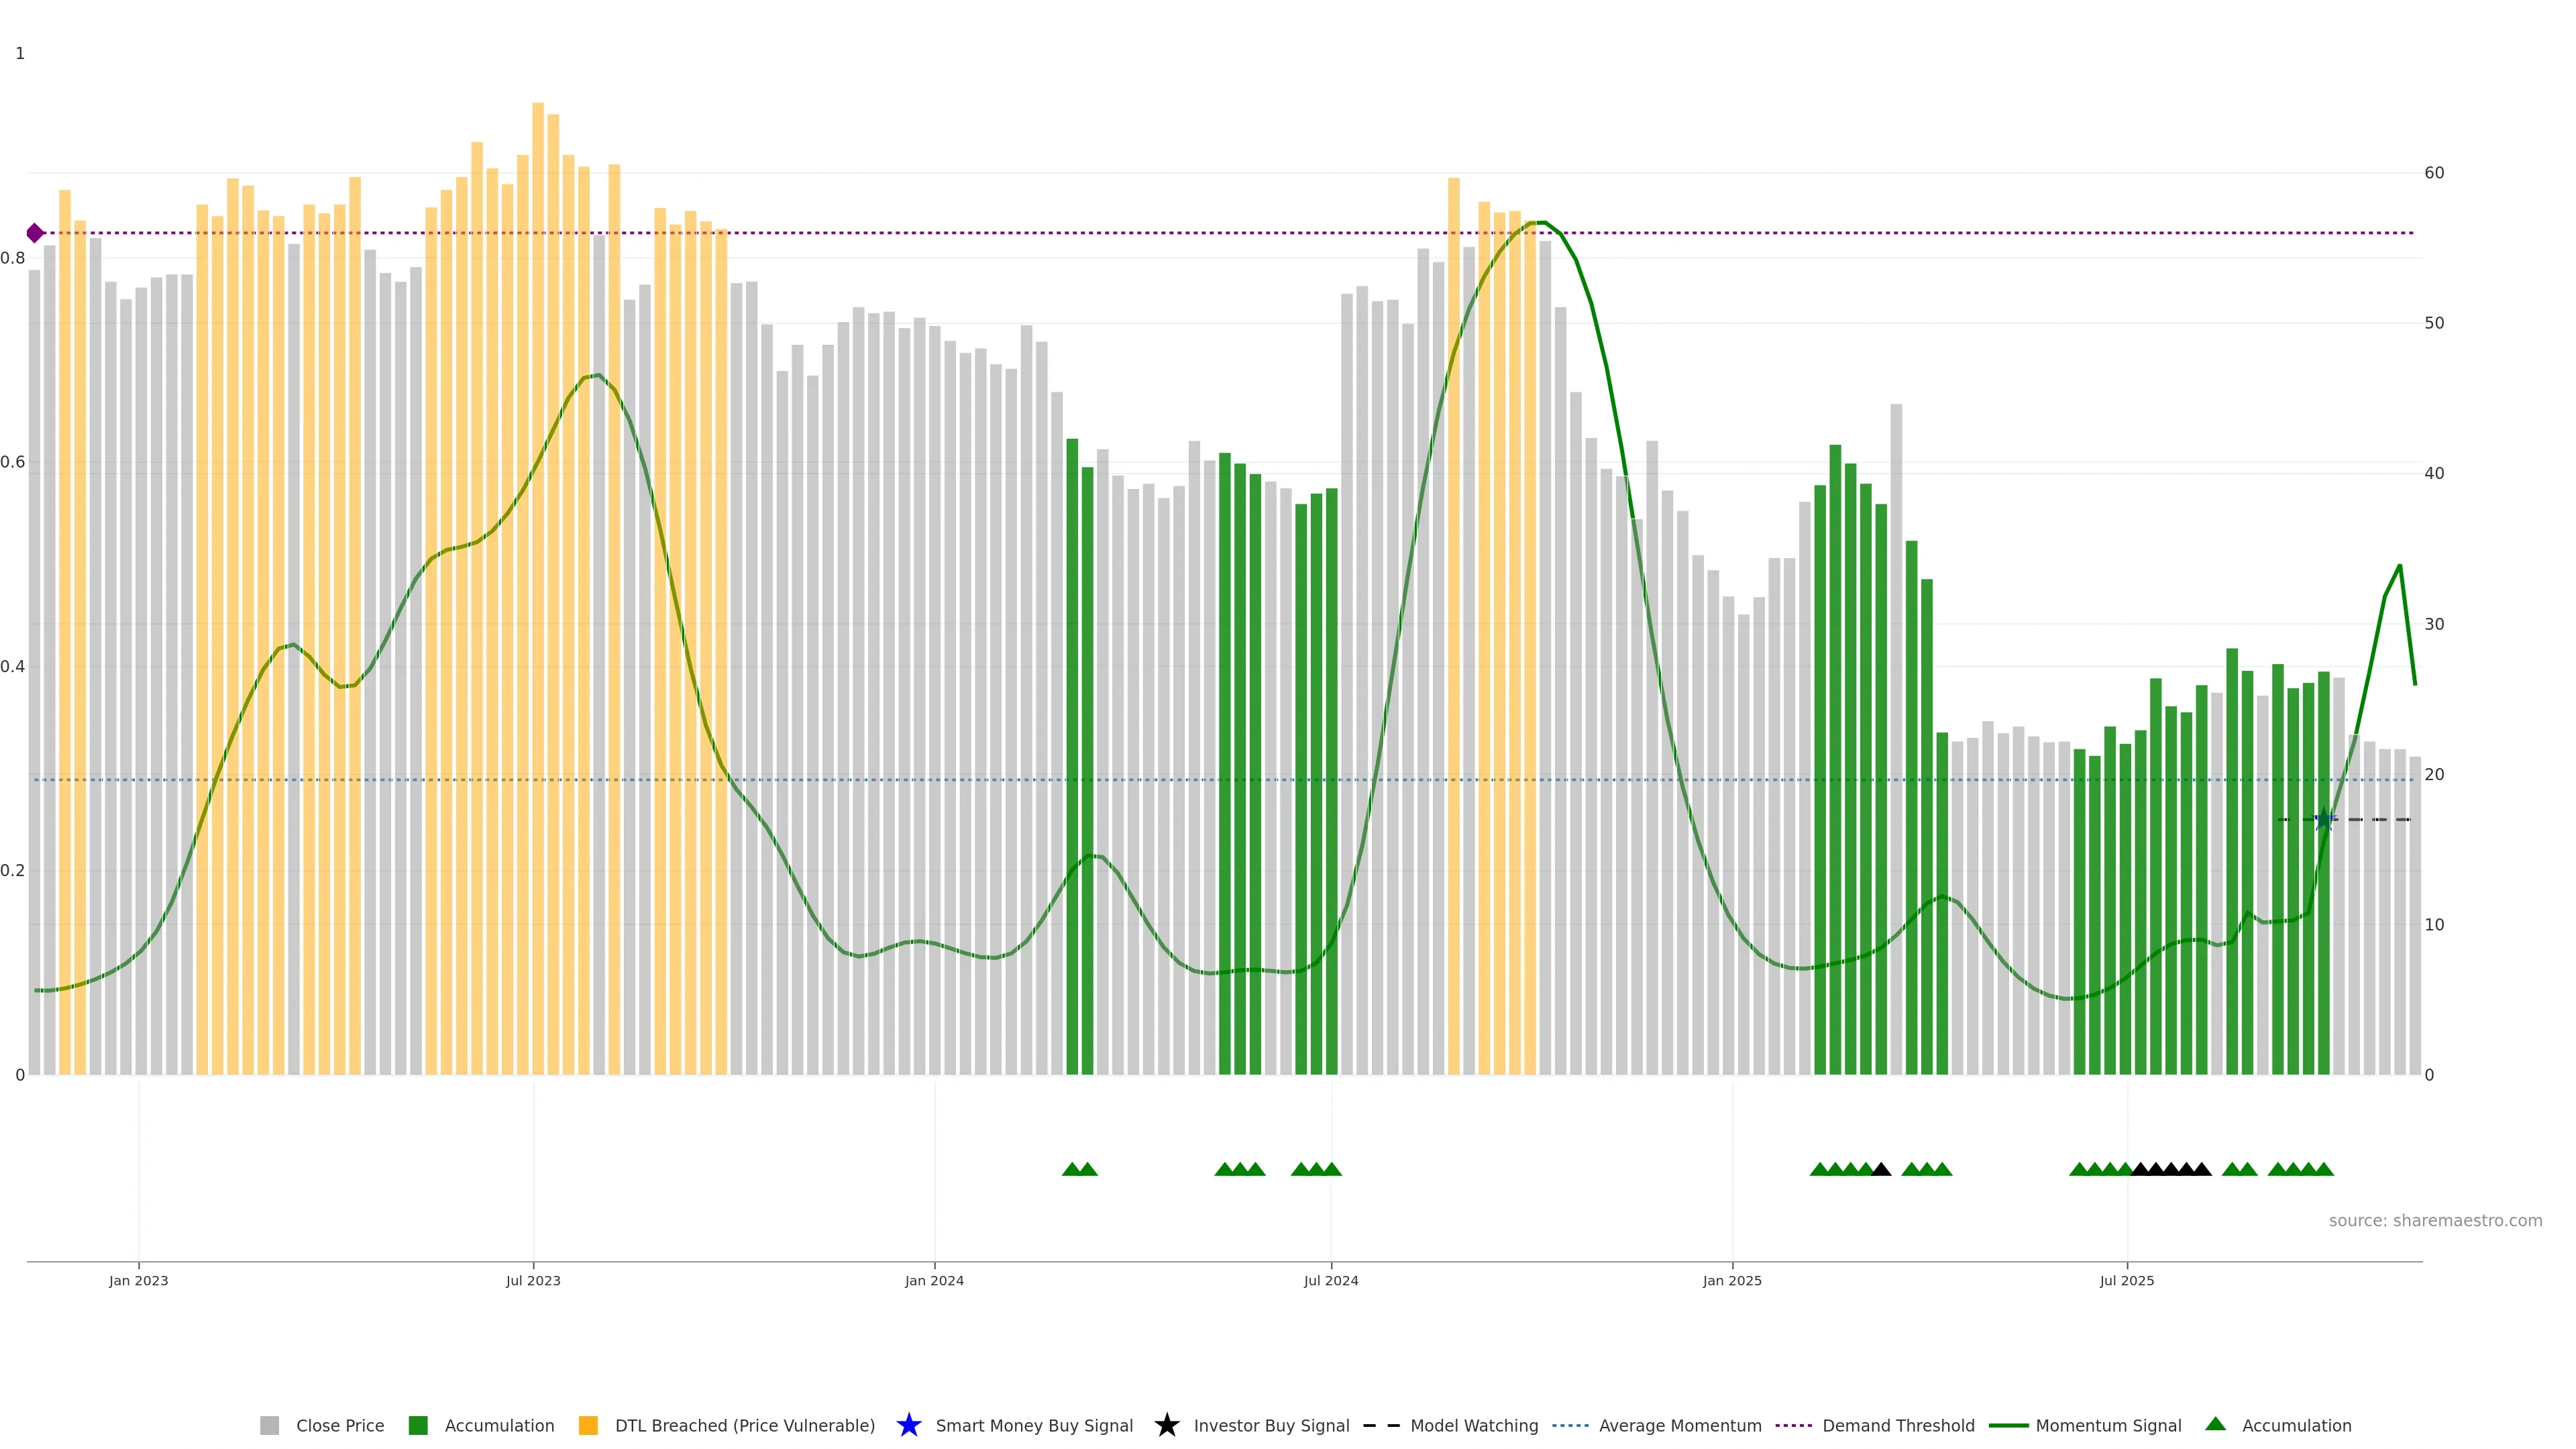Click the first green triangle marker after Jan 2024
Screen dimensions: 2576x1449
(x=1072, y=1169)
